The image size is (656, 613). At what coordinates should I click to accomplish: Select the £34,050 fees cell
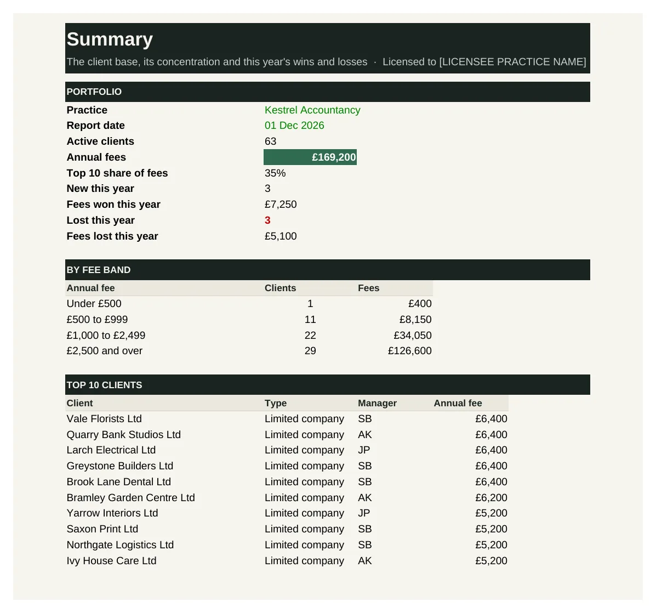click(413, 336)
